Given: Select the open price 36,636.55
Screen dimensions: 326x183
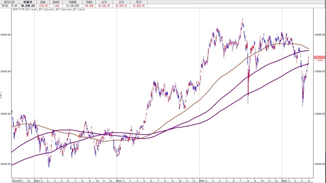Looking at the screenshot, I should tap(104, 6).
